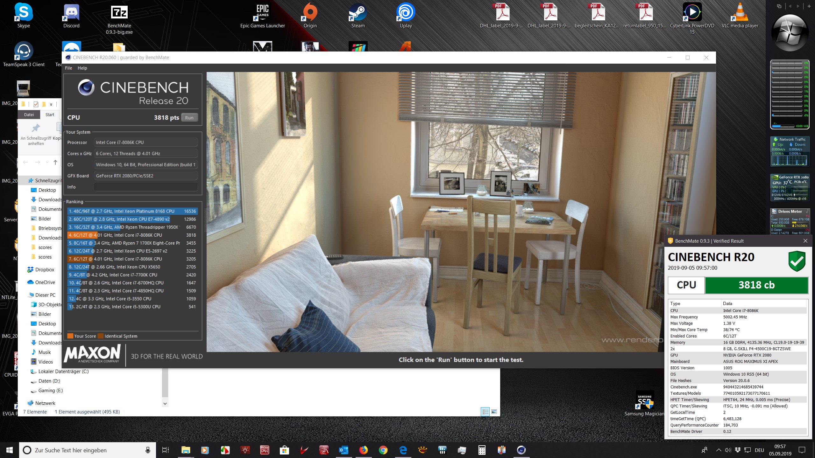Click the green 3818 cb score bar
815x458 pixels.
tap(756, 285)
